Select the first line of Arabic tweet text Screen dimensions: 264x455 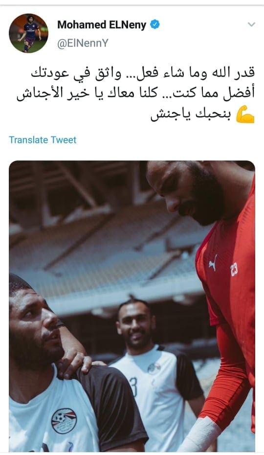[x=143, y=73]
